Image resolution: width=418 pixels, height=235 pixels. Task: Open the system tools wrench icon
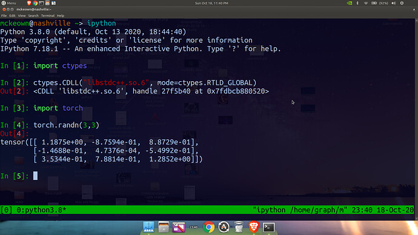(179, 227)
